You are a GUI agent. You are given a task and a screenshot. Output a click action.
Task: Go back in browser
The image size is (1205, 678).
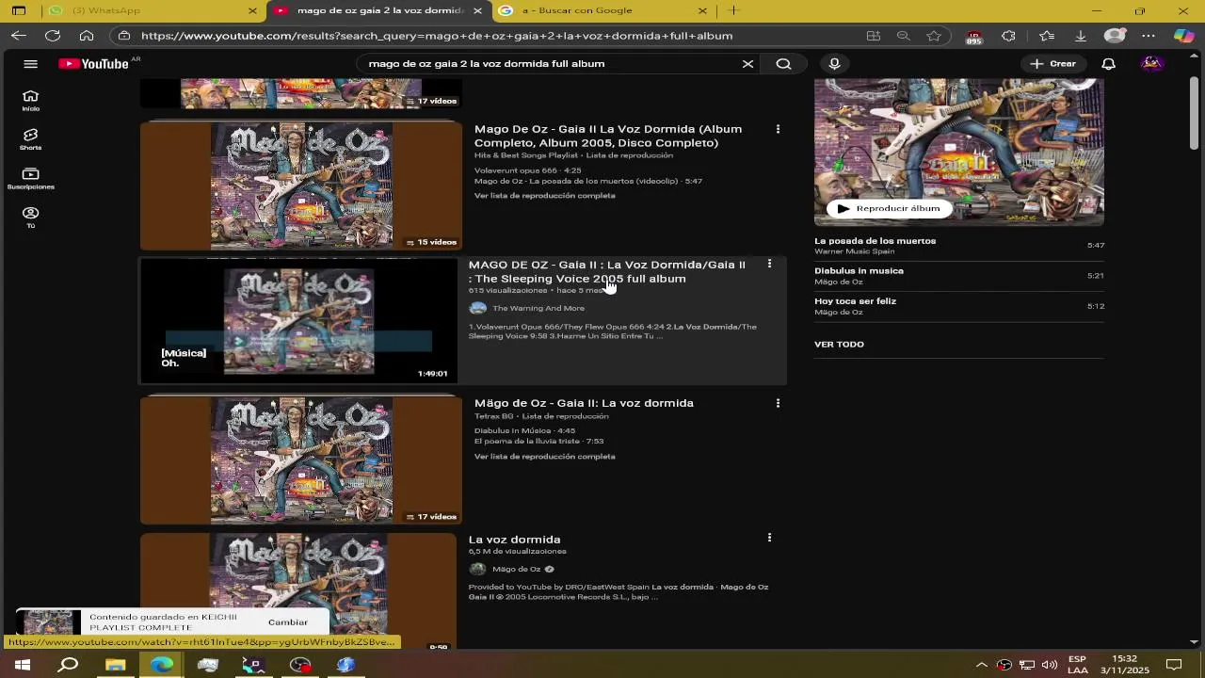(x=19, y=36)
